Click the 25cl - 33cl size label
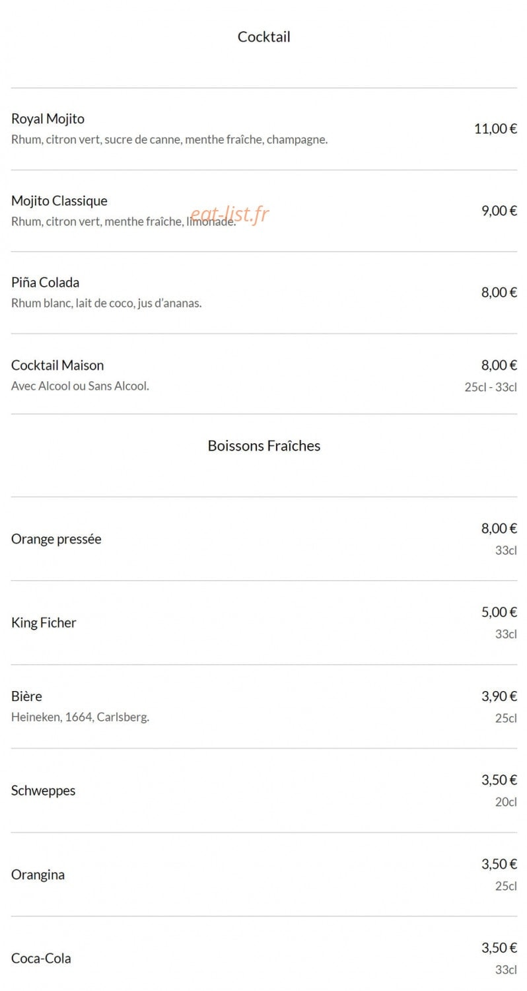 coord(491,387)
